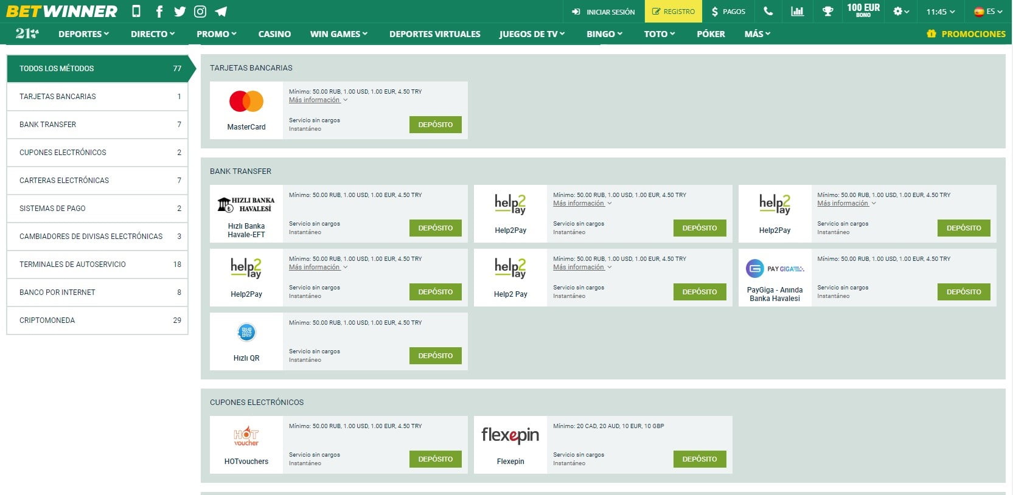The image size is (1013, 495).
Task: Select the CASINO menu item
Action: pos(274,34)
